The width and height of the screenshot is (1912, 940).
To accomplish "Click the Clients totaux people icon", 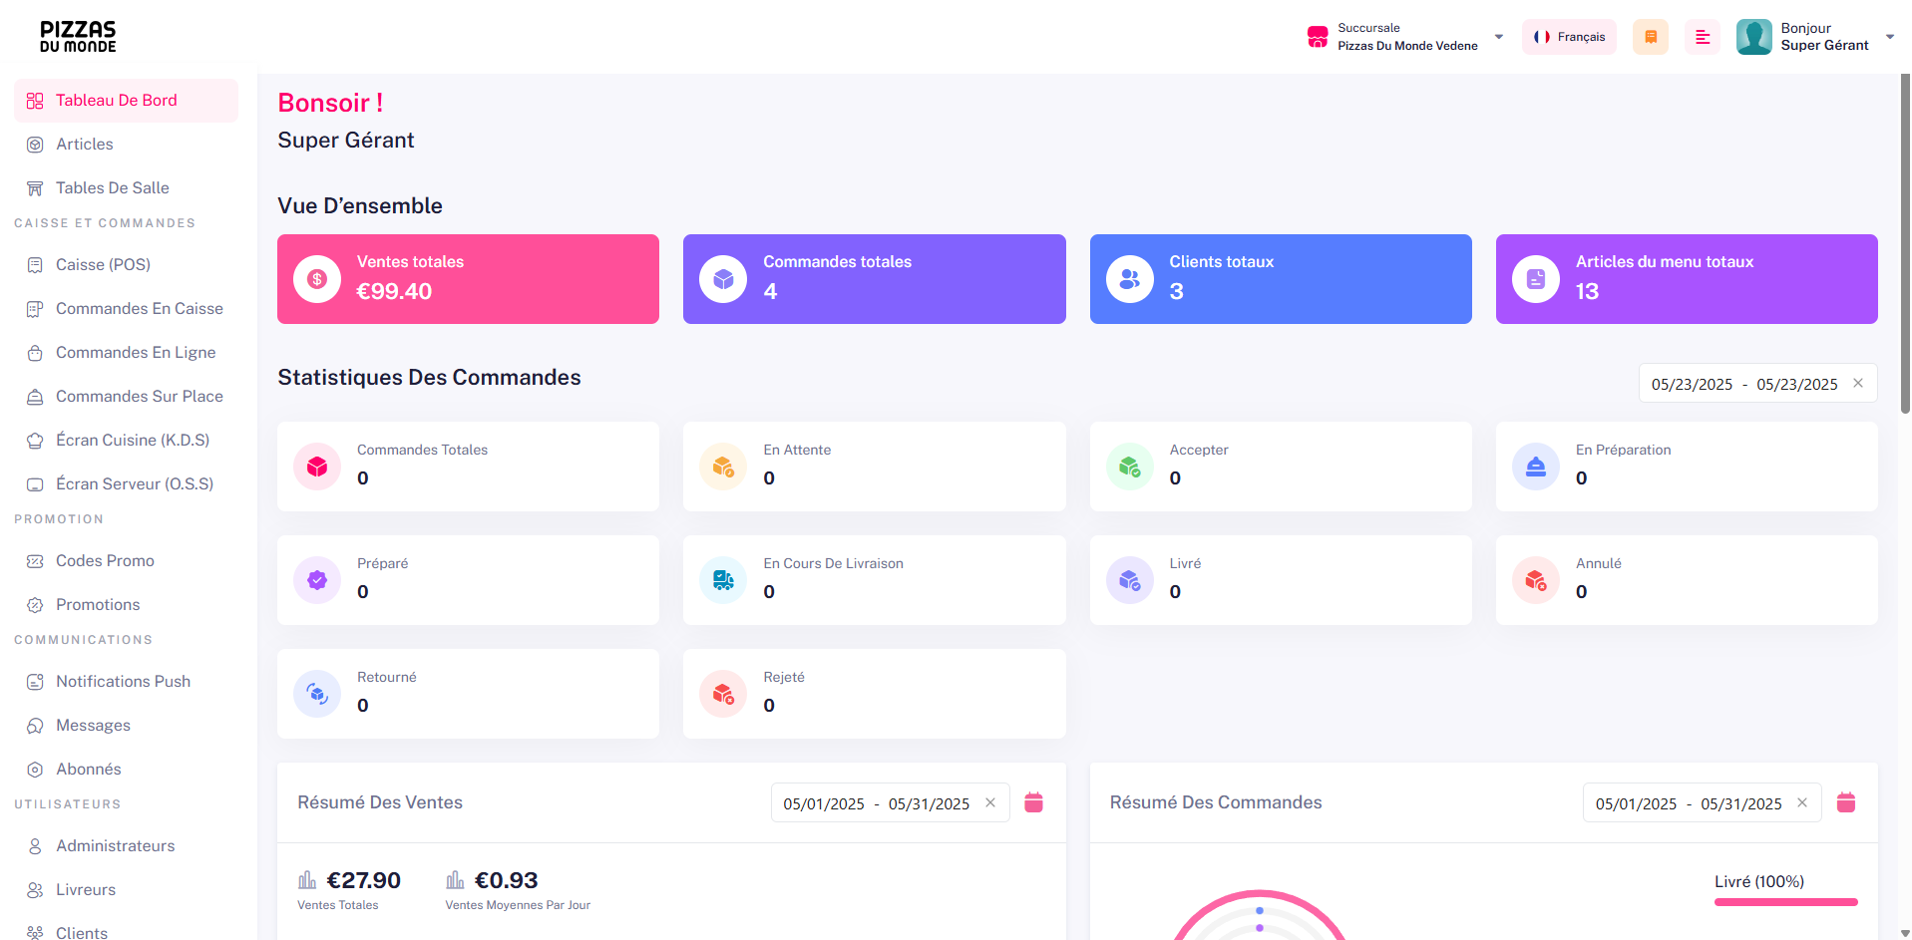I will [x=1130, y=279].
